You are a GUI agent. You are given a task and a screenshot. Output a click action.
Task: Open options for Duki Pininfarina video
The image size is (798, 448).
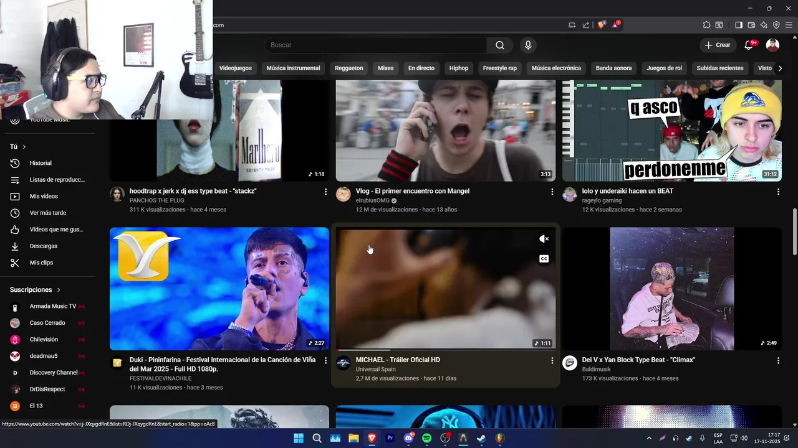click(x=325, y=360)
